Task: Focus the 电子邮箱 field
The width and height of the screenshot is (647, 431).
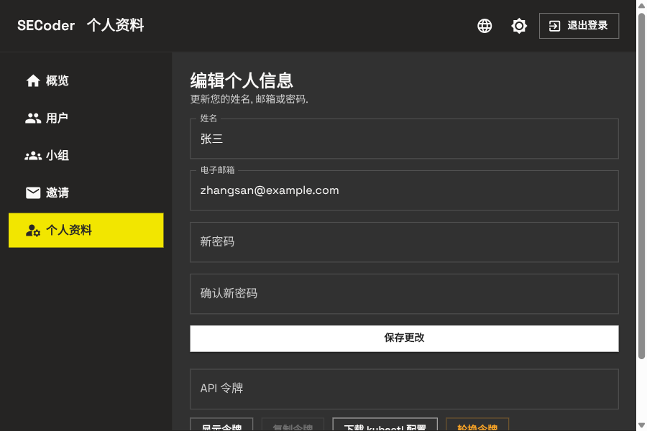Action: (404, 190)
